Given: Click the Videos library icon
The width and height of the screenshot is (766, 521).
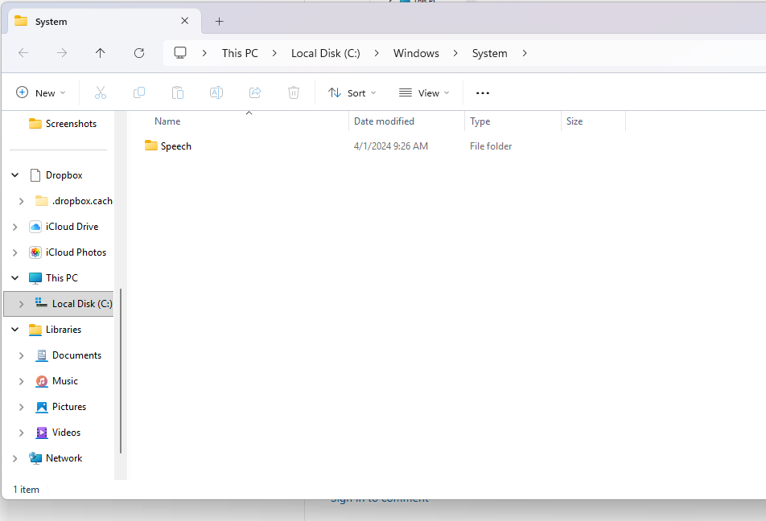Looking at the screenshot, I should (x=42, y=433).
